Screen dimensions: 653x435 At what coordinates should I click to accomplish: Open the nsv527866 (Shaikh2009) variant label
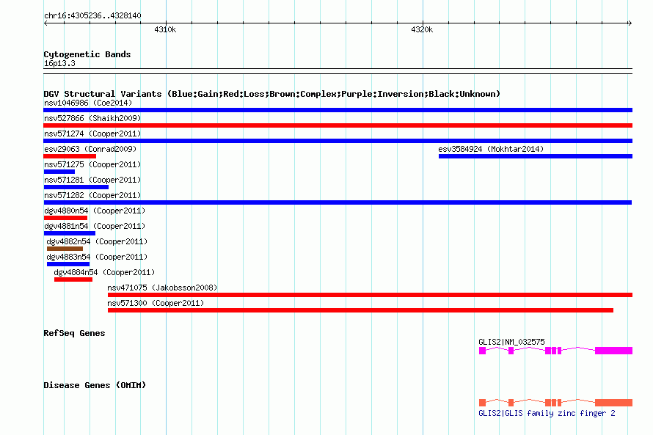tap(92, 118)
